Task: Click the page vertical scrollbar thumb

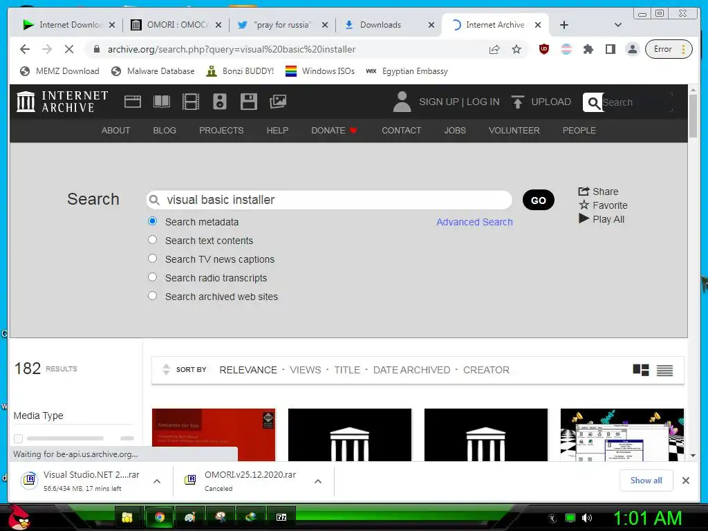Action: (693, 116)
